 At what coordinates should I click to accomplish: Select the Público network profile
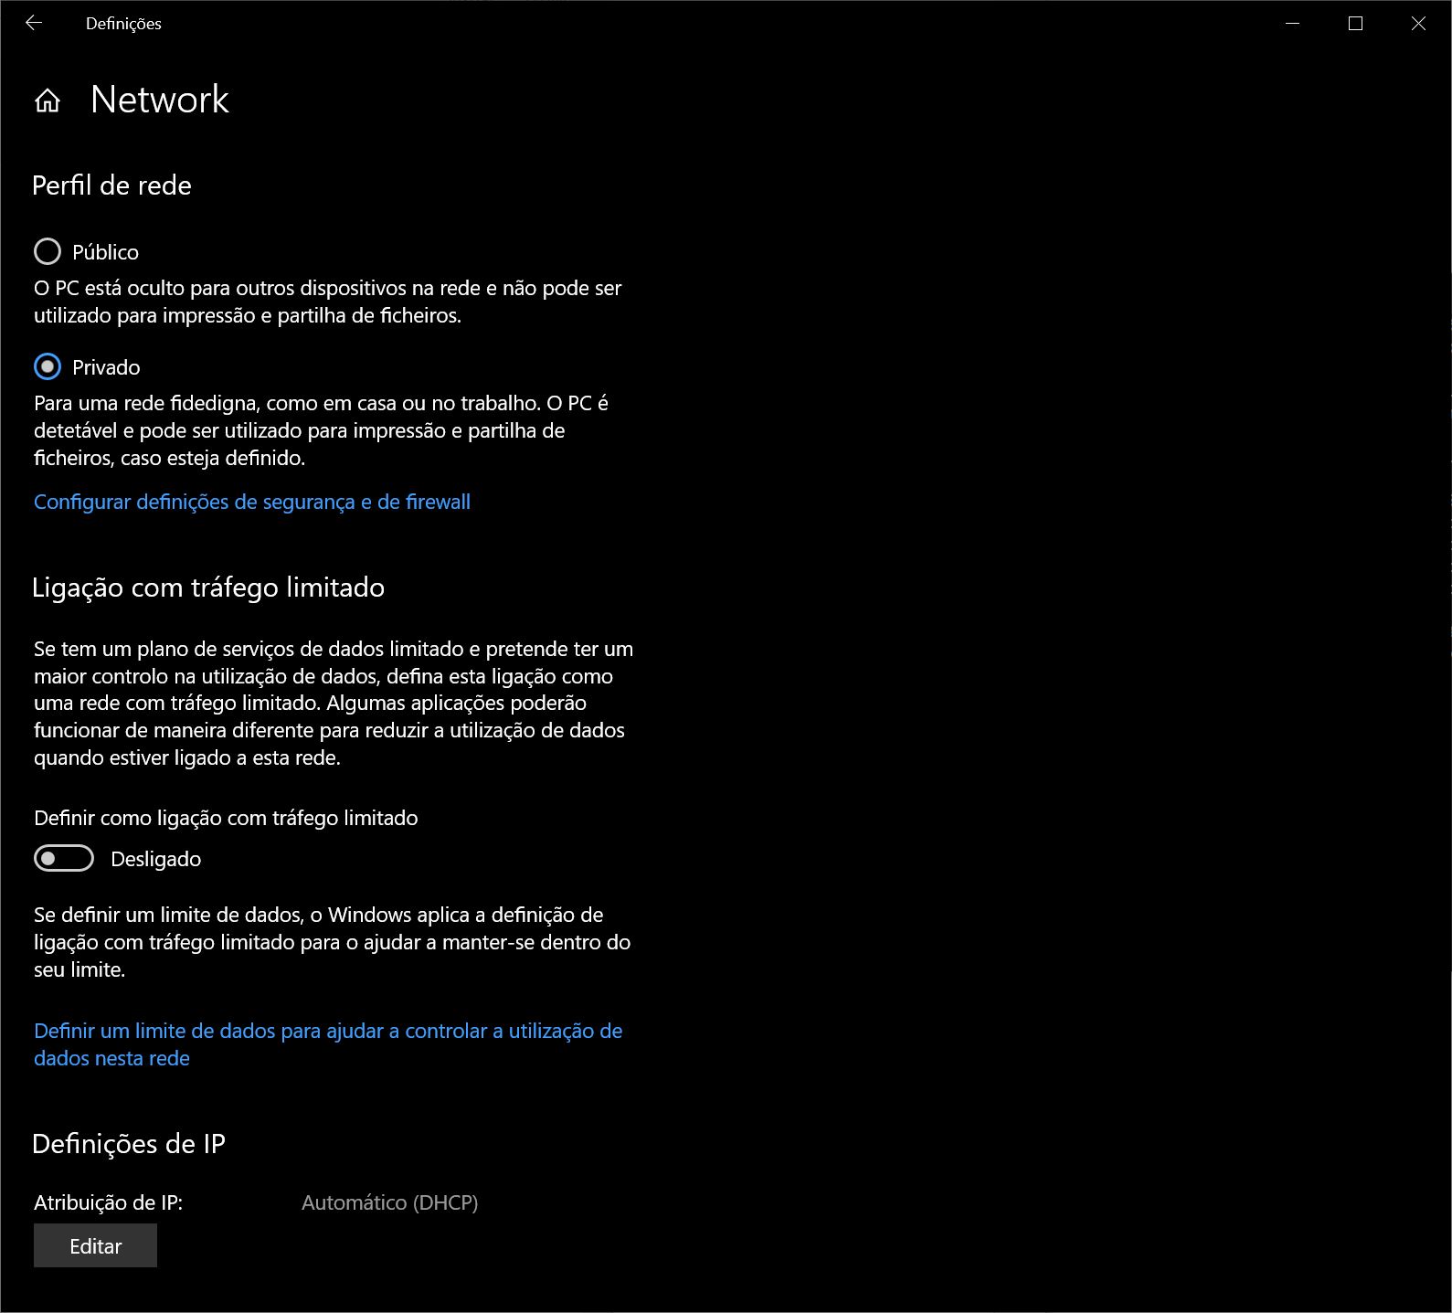pos(48,251)
